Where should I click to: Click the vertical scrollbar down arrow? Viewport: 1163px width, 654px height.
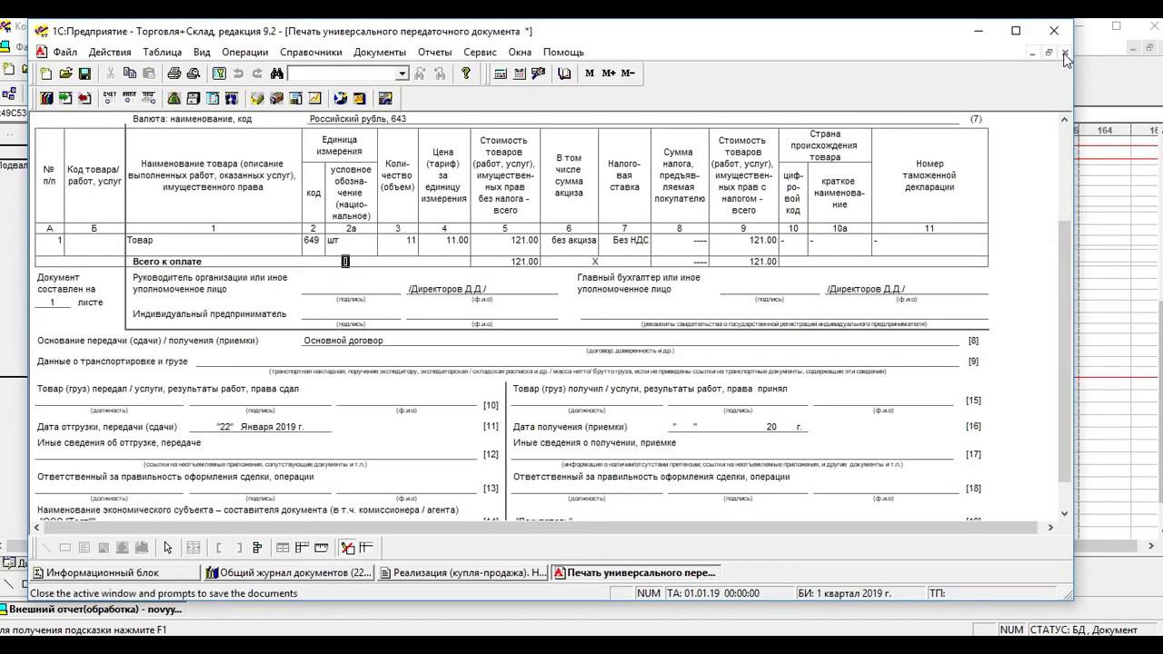coord(1065,514)
